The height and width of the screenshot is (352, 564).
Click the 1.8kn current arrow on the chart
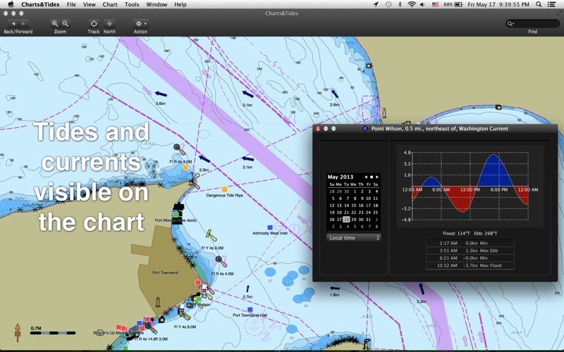click(334, 288)
